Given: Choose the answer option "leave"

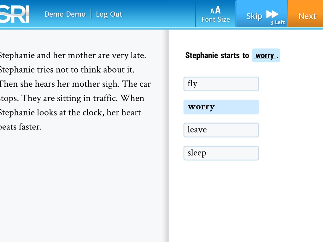Looking at the screenshot, I should (221, 130).
